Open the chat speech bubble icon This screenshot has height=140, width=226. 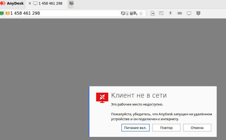click(x=161, y=13)
